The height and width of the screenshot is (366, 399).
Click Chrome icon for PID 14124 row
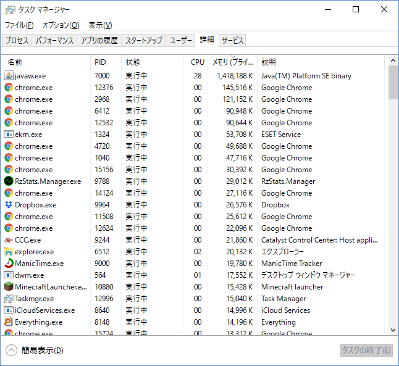point(9,193)
